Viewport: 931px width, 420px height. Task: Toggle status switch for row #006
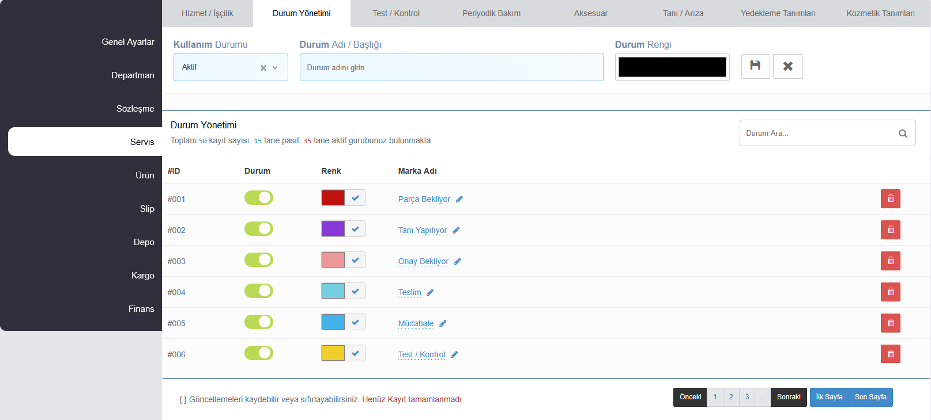coord(259,353)
